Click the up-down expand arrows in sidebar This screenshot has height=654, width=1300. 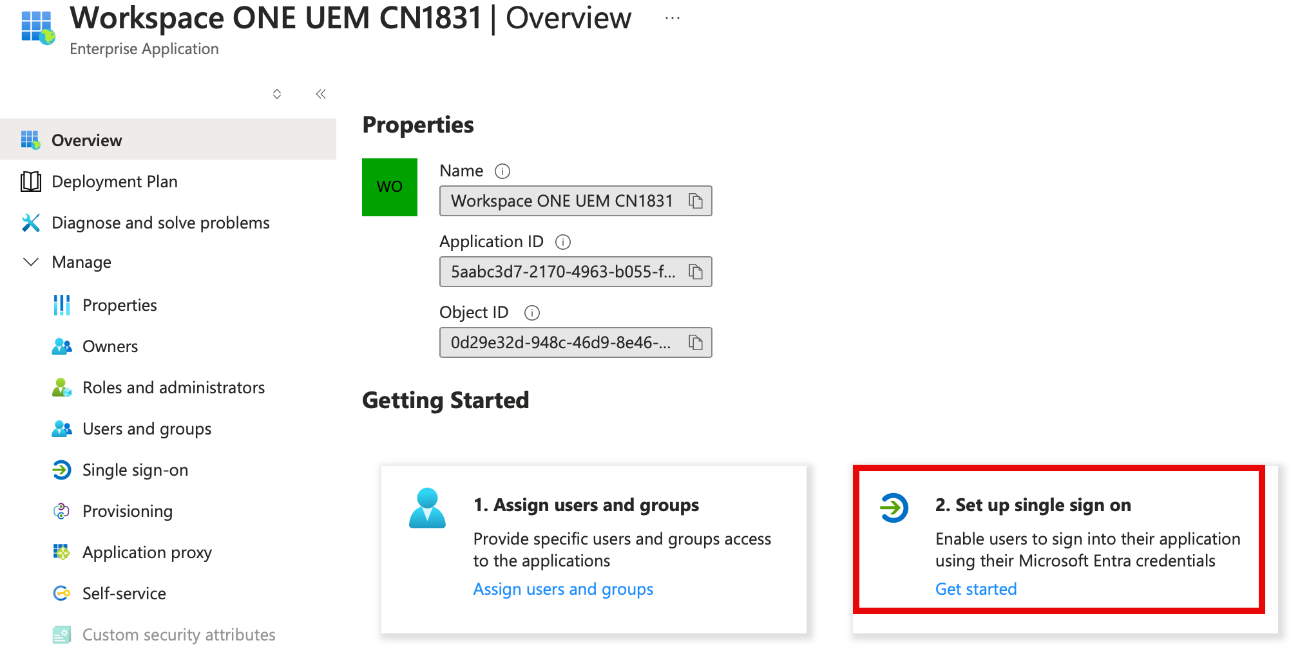[x=277, y=94]
